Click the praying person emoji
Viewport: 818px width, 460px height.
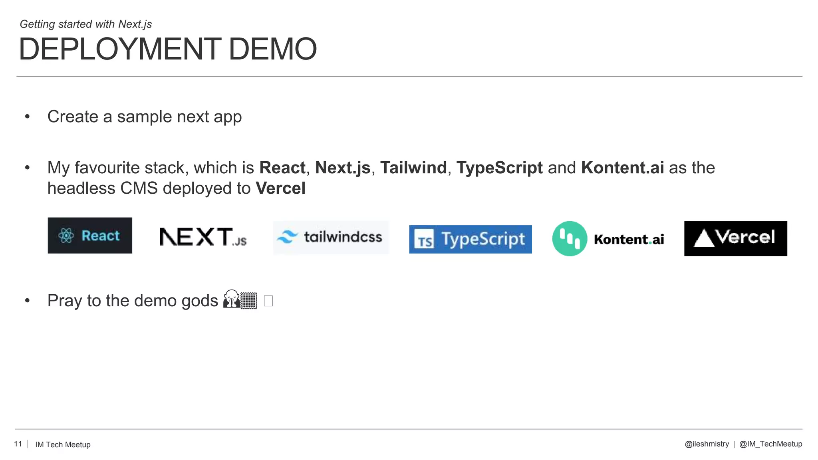[232, 299]
